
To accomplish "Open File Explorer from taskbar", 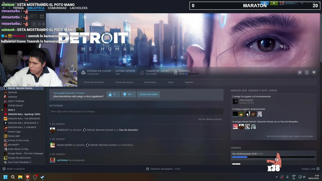I will click(x=20, y=177).
